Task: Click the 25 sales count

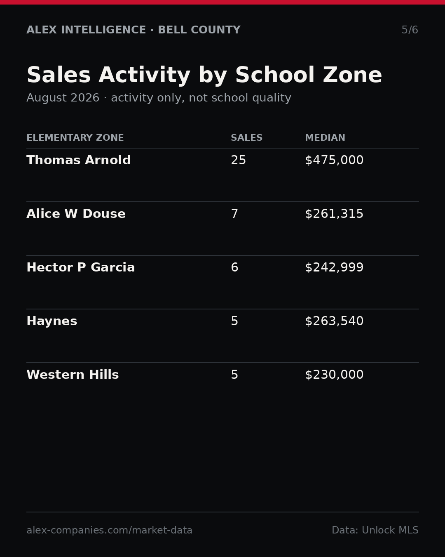Action: [238, 160]
